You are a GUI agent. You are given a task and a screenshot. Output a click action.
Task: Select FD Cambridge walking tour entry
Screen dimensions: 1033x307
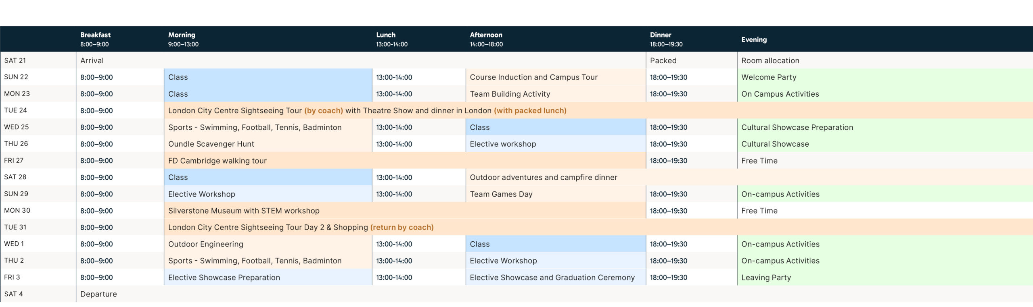(x=217, y=161)
